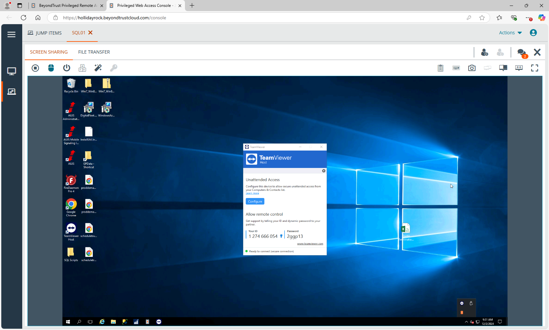Screen dimensions: 549x330
Task: Click the display selection monitor icon
Action: (x=503, y=68)
